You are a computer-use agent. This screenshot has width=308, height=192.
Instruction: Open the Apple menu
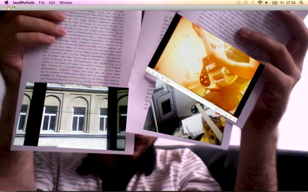click(x=7, y=3)
